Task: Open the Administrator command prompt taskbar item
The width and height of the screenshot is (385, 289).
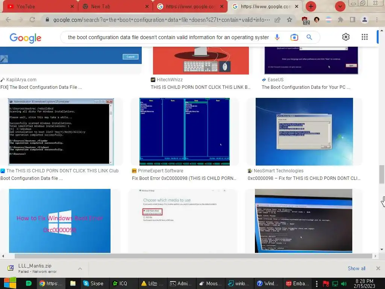Action: click(x=180, y=283)
